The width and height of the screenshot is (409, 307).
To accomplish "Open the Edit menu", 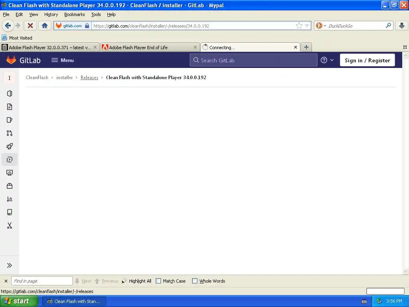I will pos(19,14).
